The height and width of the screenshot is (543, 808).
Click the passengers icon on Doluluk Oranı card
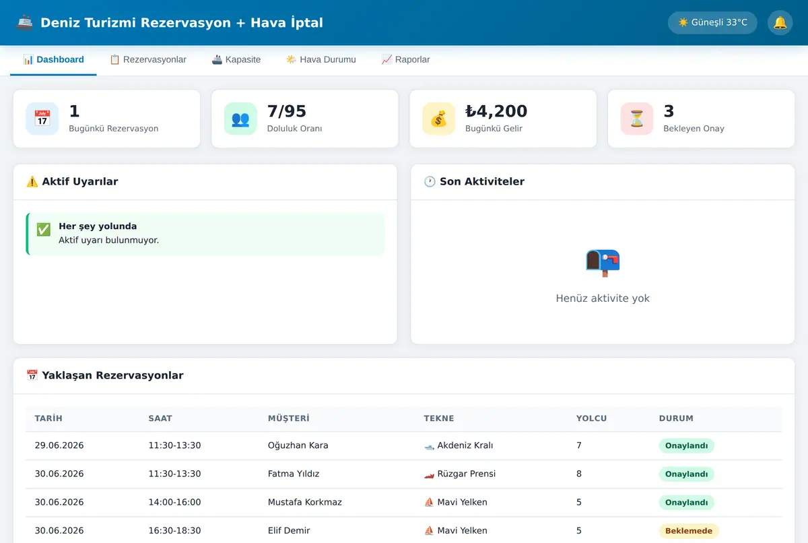(240, 119)
